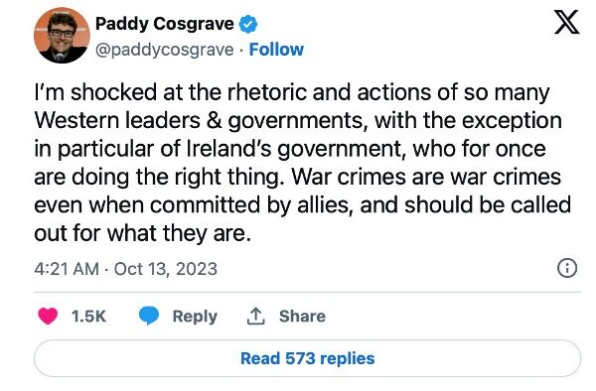Click the blue verified badge
Image resolution: width=596 pixels, height=391 pixels.
(247, 24)
